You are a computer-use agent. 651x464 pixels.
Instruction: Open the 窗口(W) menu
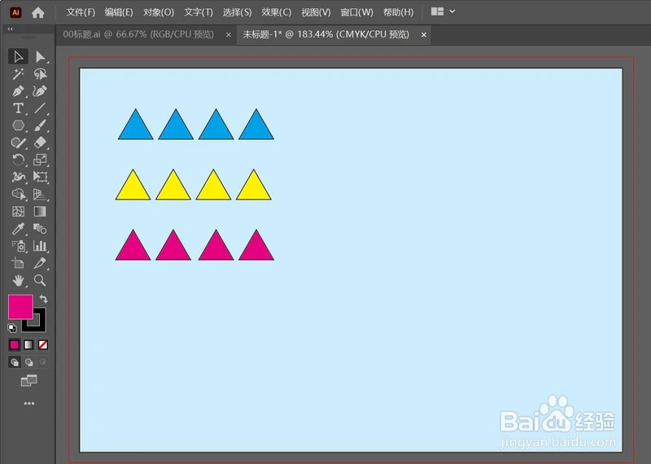(356, 12)
